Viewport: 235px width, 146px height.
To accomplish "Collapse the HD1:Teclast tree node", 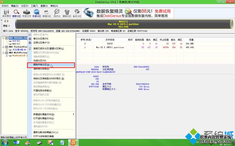I will (3, 47).
